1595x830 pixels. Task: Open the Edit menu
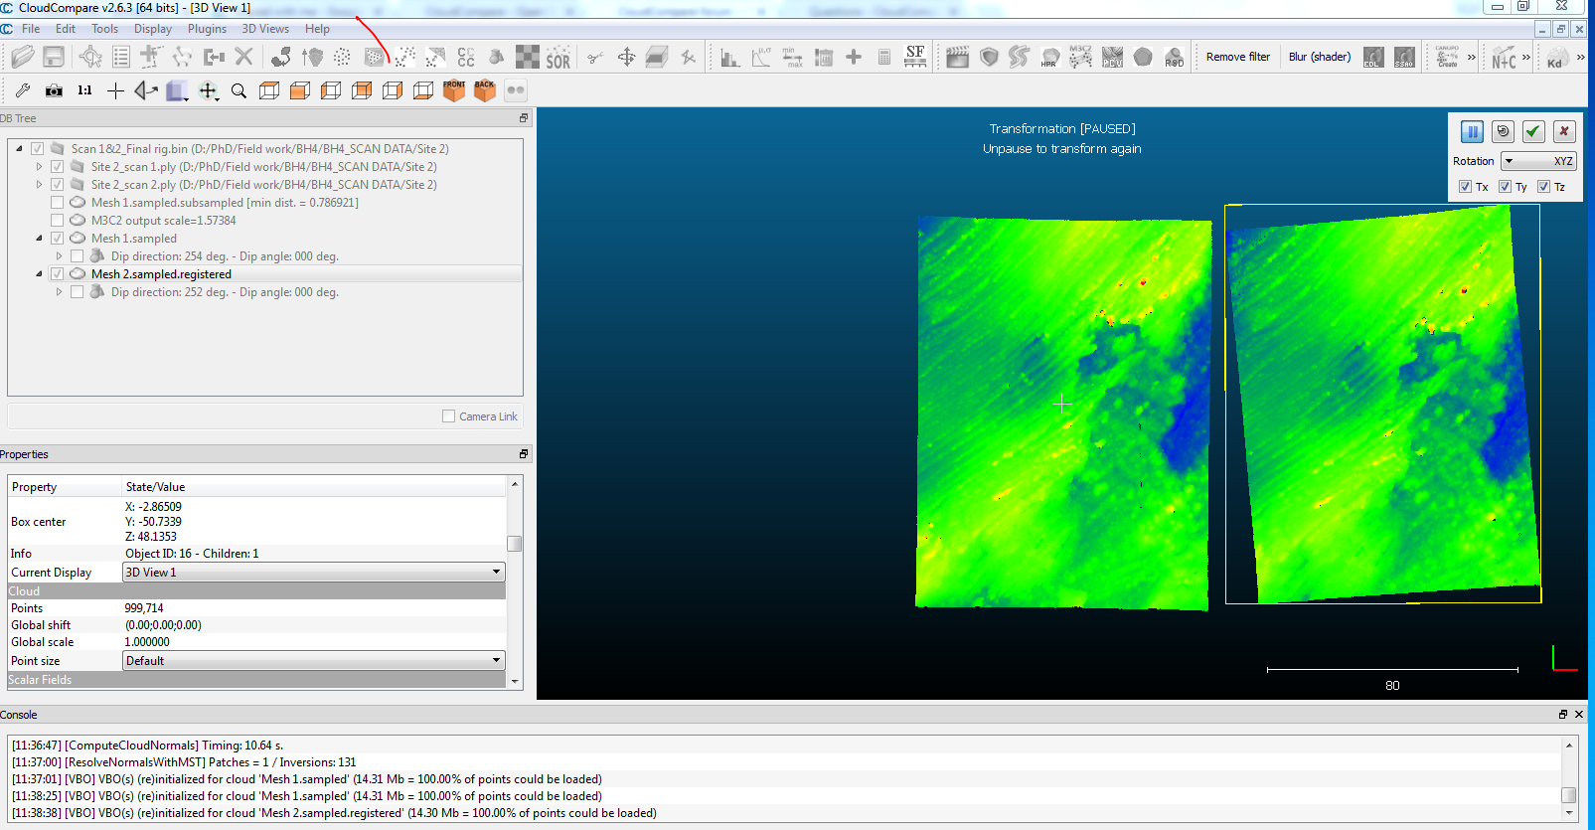(66, 29)
